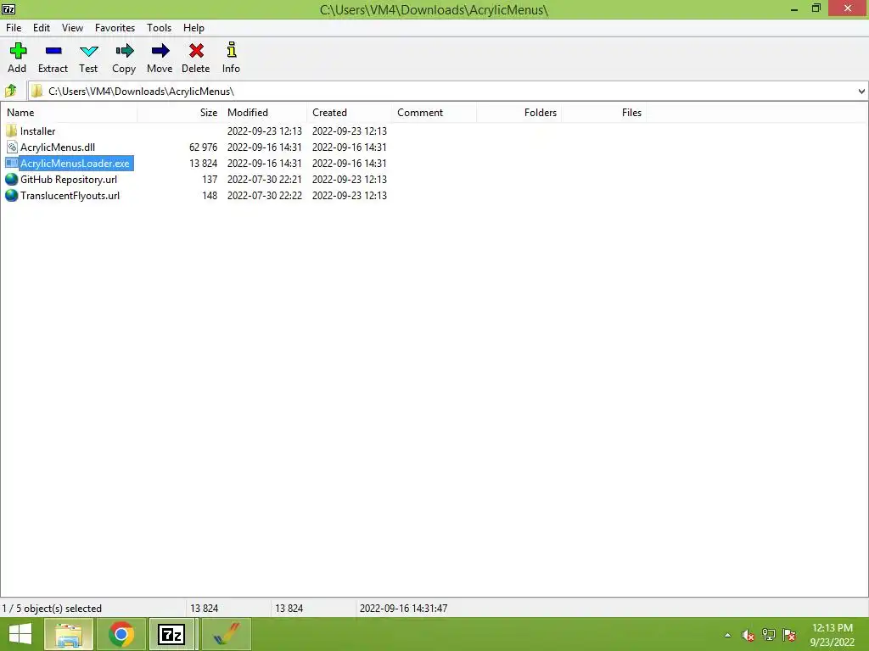Viewport: 869px width, 651px height.
Task: Click the muted volume tray icon
Action: (748, 635)
